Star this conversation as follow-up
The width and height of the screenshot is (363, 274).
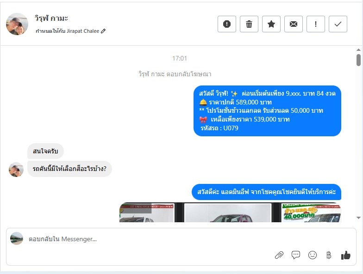click(x=271, y=24)
